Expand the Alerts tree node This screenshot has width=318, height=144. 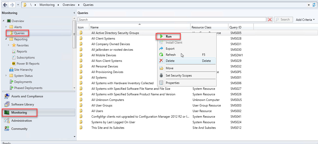click(x=6, y=27)
